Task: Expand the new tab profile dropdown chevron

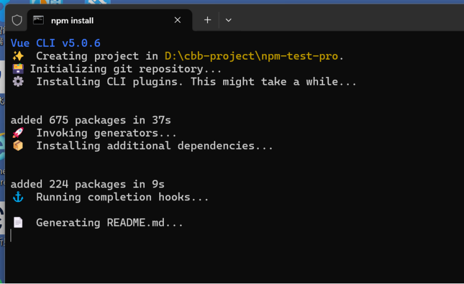Action: pyautogui.click(x=228, y=20)
